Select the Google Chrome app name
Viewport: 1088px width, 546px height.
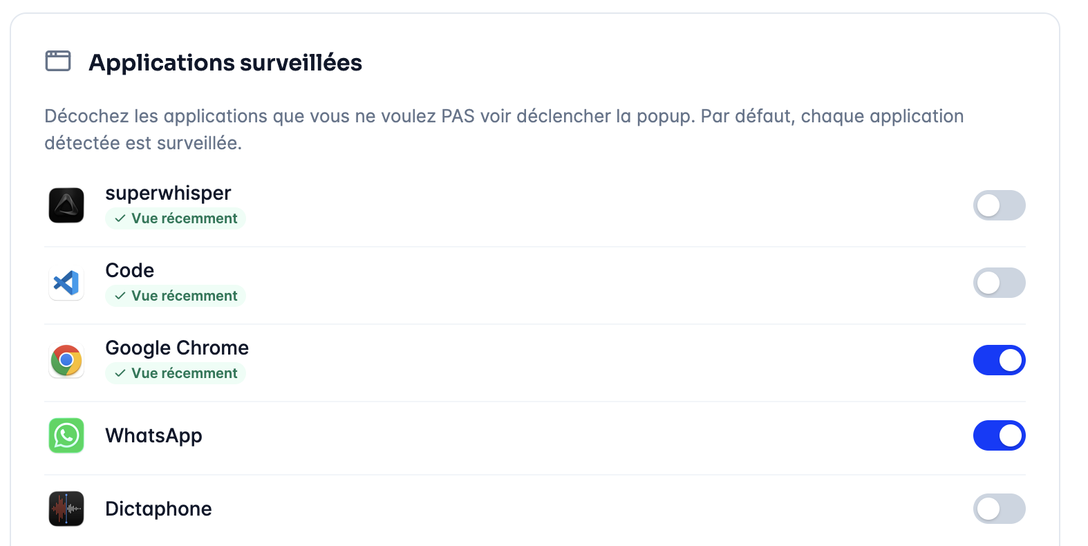pyautogui.click(x=177, y=348)
